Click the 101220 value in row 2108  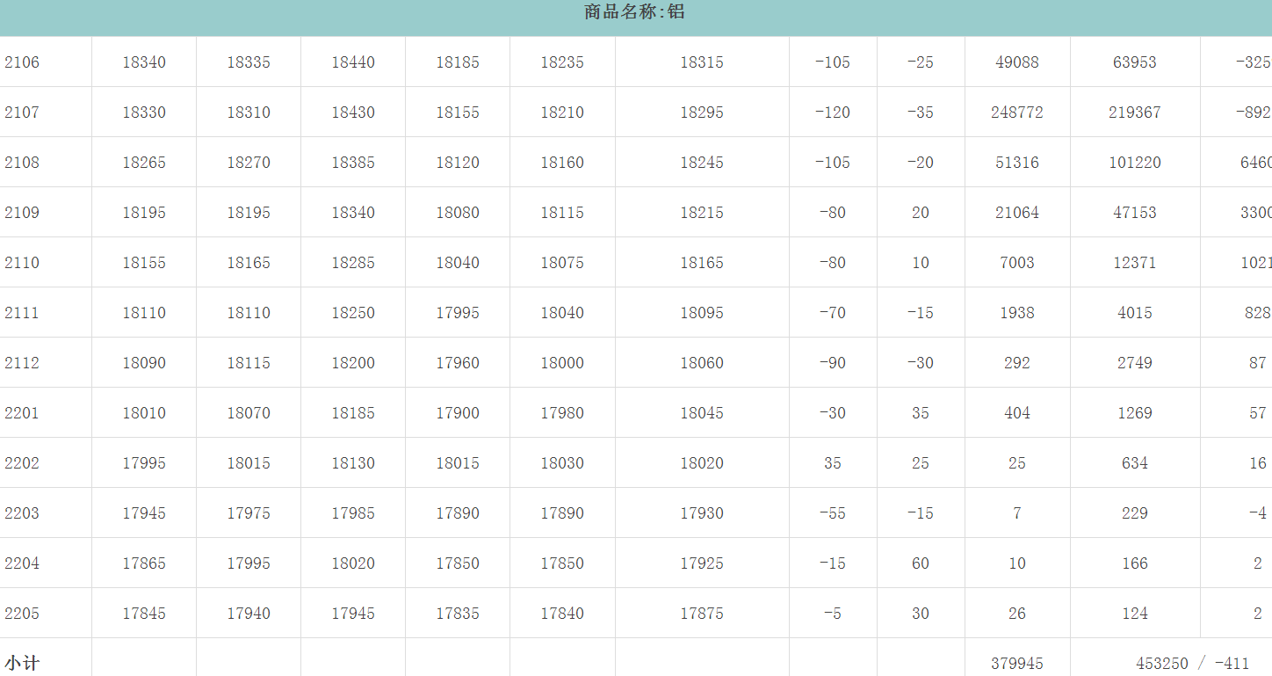click(1135, 163)
